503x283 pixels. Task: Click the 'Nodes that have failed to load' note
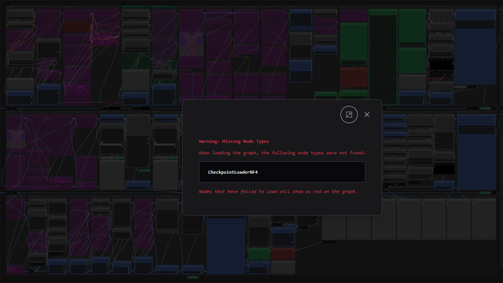point(277,192)
